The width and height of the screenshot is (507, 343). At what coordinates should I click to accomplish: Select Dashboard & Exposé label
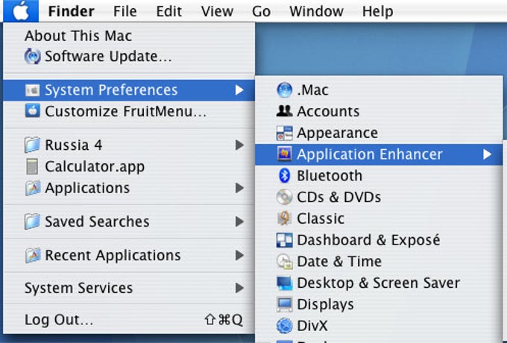[x=368, y=240]
